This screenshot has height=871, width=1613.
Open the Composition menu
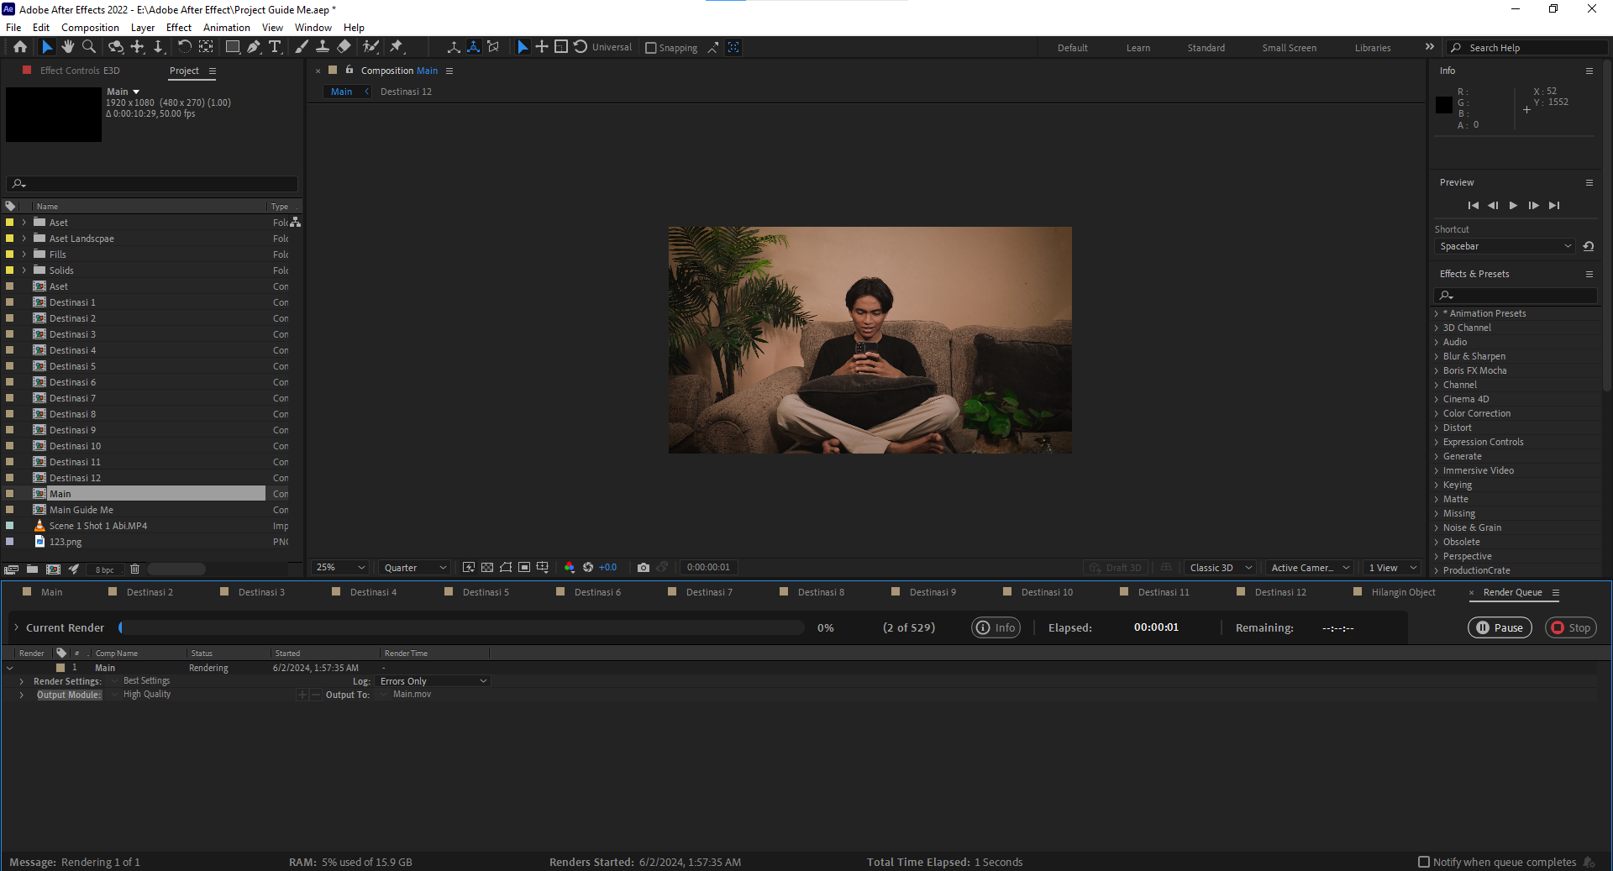tap(90, 28)
